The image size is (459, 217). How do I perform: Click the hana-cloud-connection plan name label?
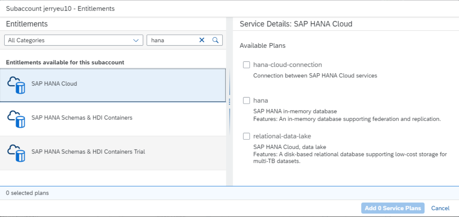pos(287,65)
